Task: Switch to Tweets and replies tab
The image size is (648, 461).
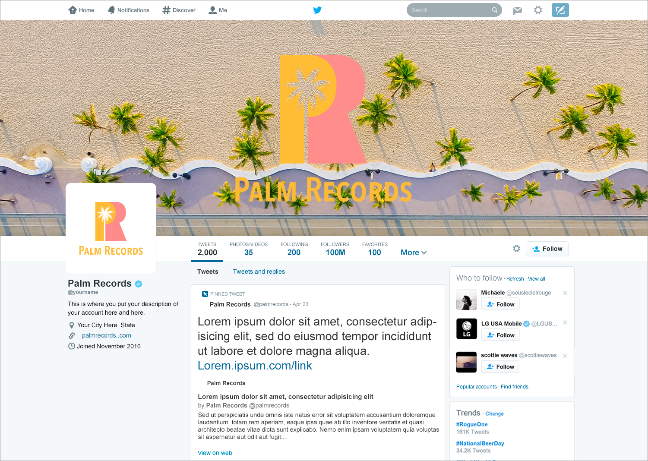Action: (259, 272)
